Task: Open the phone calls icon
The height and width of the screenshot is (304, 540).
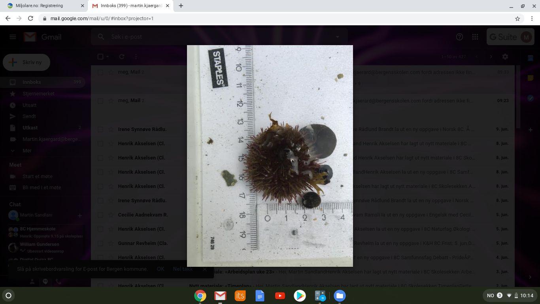Action: click(x=59, y=281)
